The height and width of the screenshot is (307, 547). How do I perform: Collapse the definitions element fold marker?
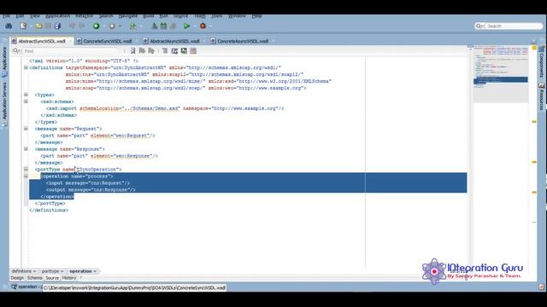[x=26, y=67]
